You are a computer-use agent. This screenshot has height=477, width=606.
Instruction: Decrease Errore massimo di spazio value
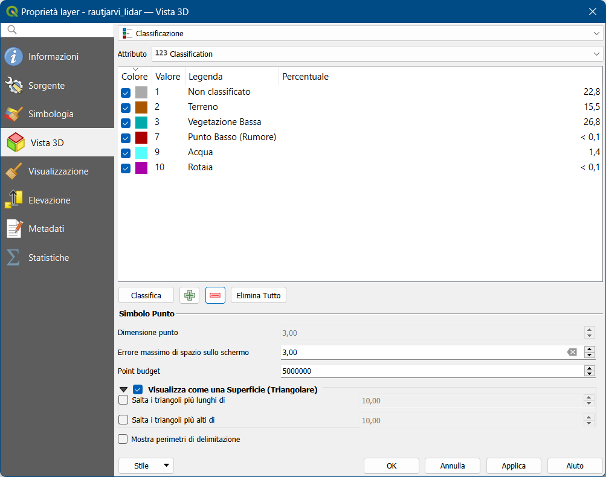[x=589, y=356]
